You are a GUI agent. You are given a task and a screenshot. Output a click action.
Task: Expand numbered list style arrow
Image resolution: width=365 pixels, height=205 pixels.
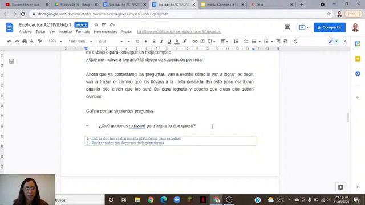(x=272, y=42)
